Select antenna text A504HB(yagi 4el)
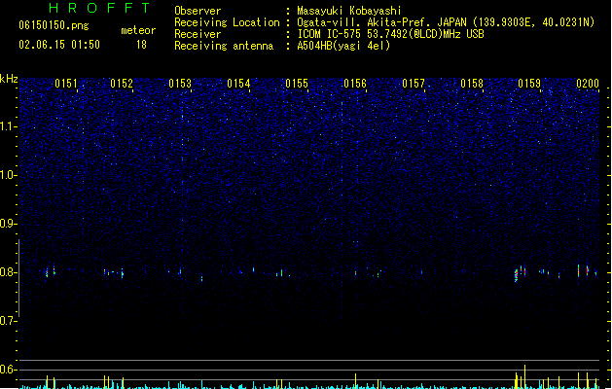Image resolution: width=612 pixels, height=389 pixels. tap(343, 46)
